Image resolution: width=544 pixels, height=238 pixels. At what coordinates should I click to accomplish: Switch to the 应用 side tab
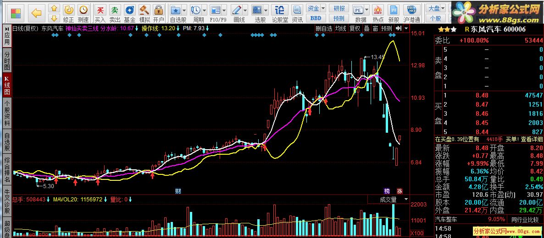point(7,36)
